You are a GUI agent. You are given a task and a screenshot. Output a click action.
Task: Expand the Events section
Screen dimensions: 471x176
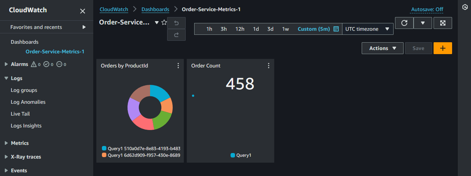tap(6, 171)
